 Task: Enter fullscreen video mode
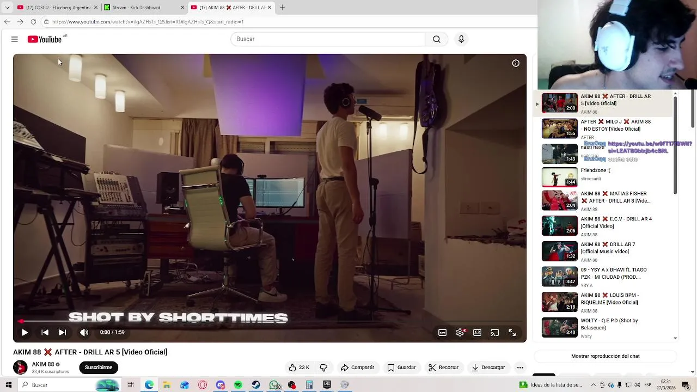(x=512, y=332)
